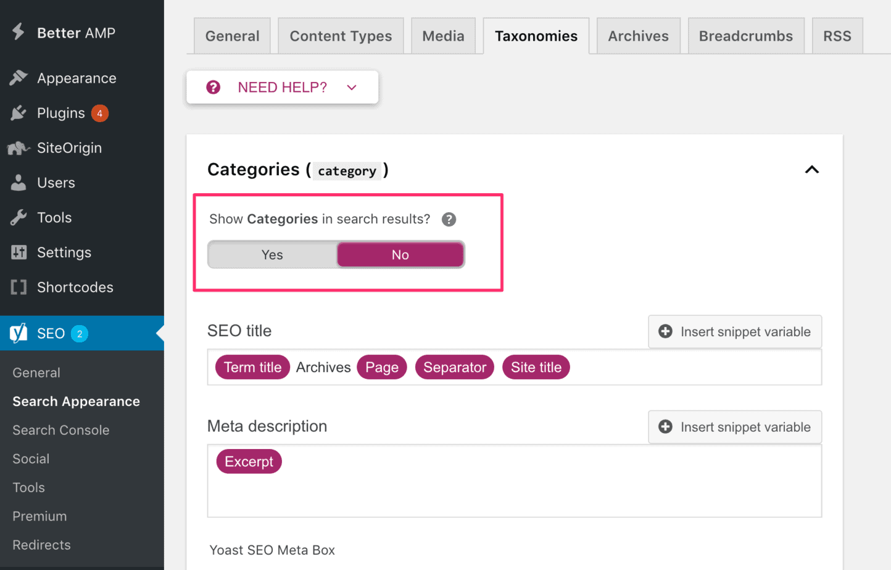Open the Better AMP lightning icon
The height and width of the screenshot is (570, 891).
coord(17,32)
